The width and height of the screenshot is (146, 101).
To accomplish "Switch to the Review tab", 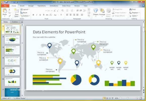I will 77,6.
